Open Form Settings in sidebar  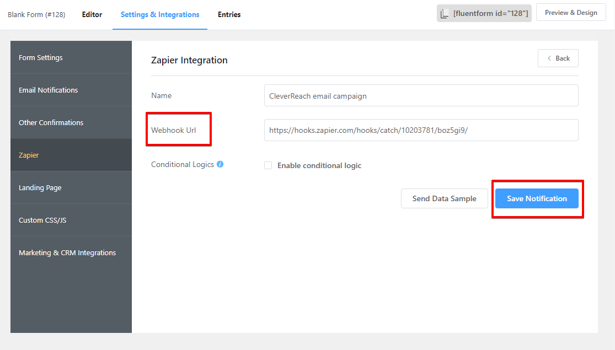point(71,57)
